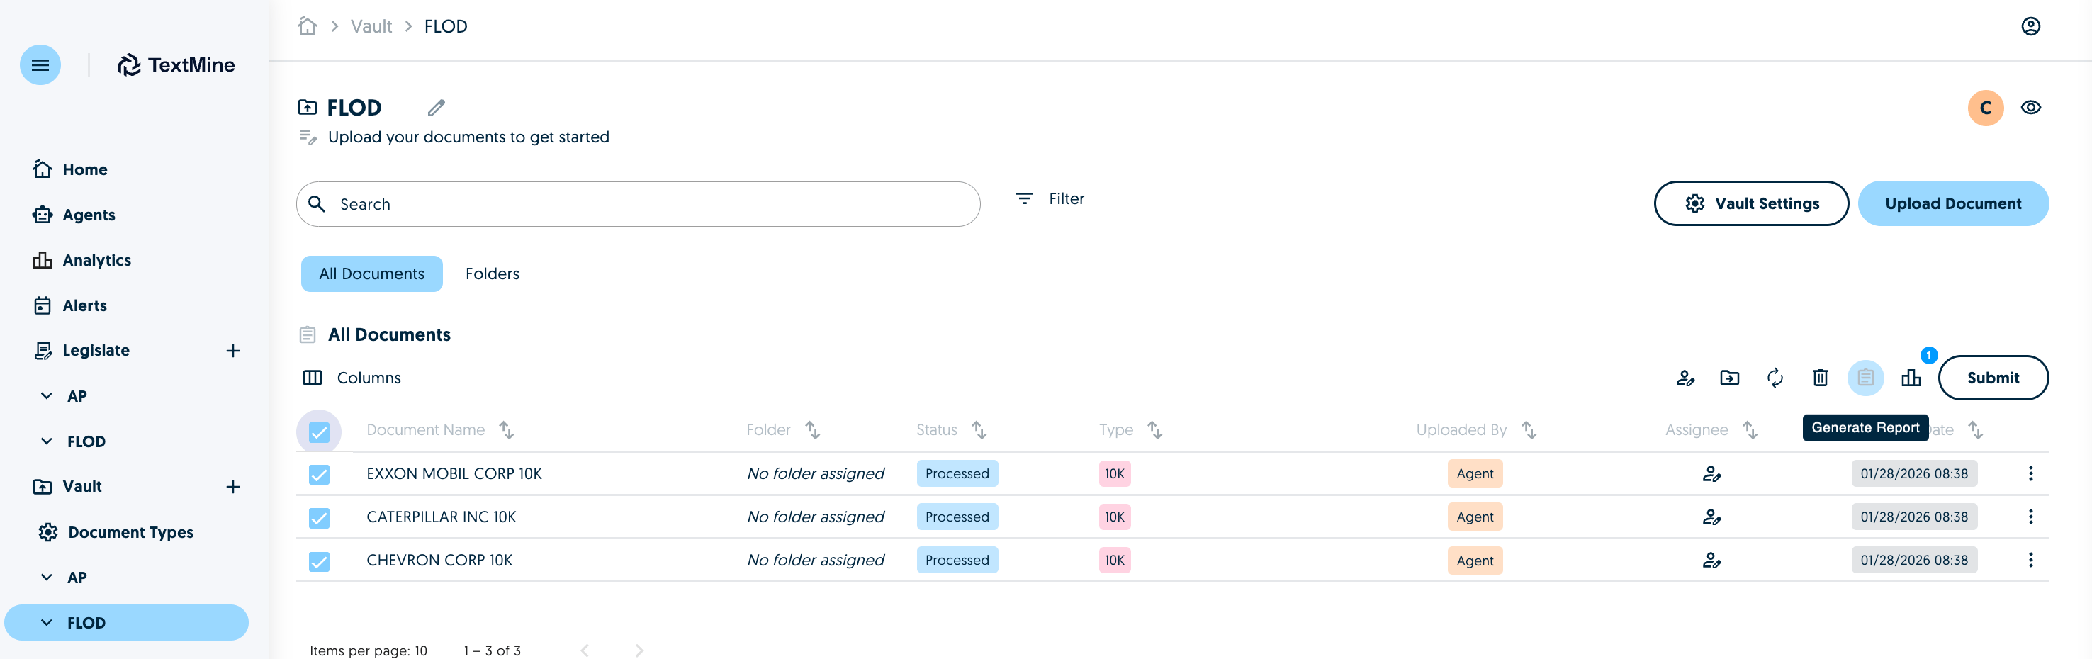Open Vault in the sidebar
The width and height of the screenshot is (2092, 659).
pos(67,487)
